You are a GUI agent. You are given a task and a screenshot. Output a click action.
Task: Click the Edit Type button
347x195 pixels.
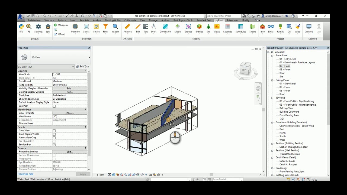(x=82, y=67)
